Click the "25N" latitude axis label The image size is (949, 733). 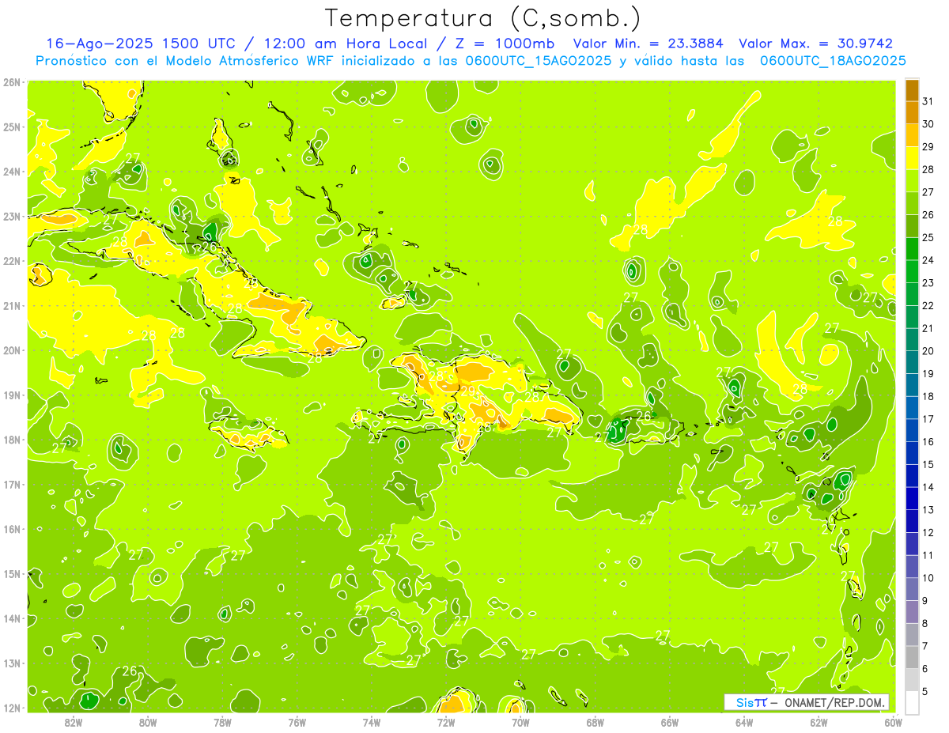11,127
